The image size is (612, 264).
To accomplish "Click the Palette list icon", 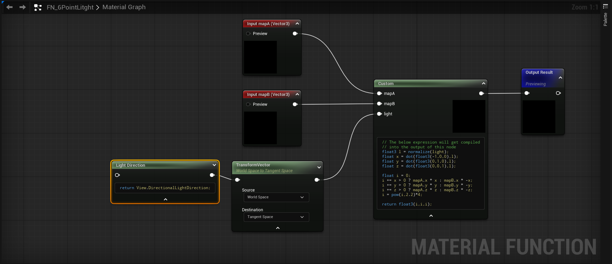I will (x=606, y=6).
